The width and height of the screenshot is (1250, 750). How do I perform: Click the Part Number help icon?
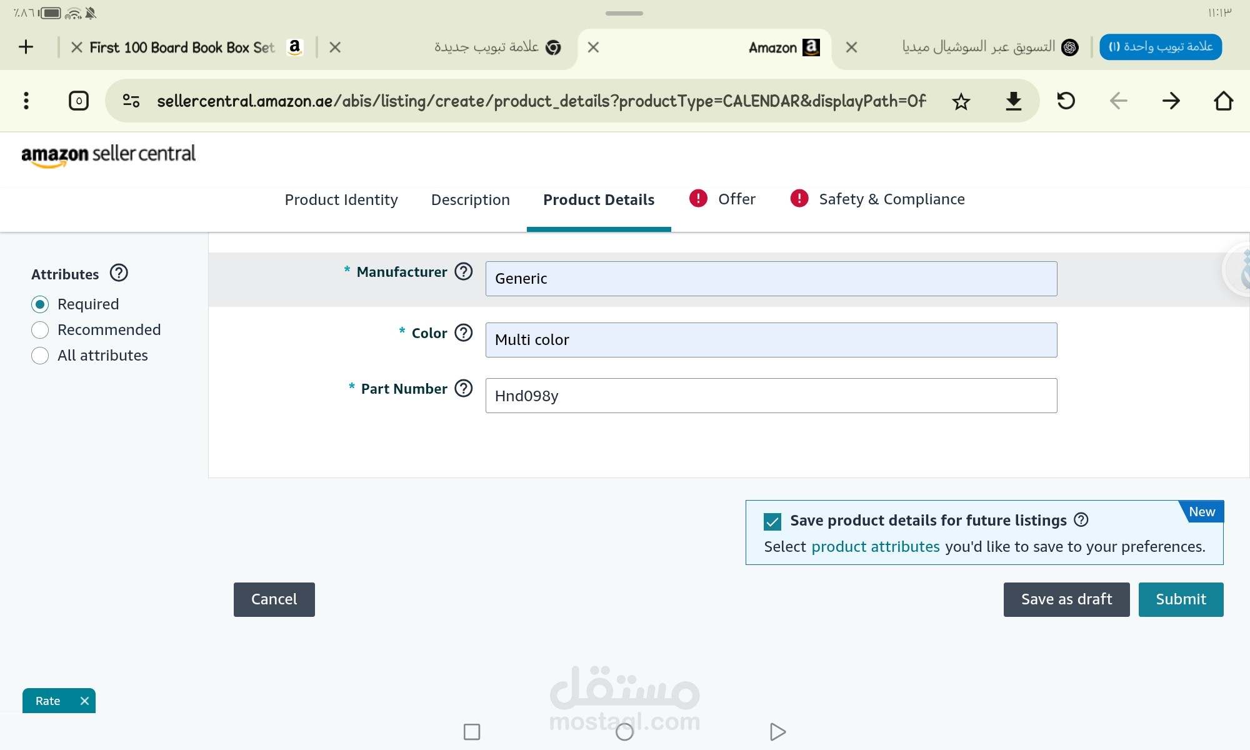(x=463, y=389)
